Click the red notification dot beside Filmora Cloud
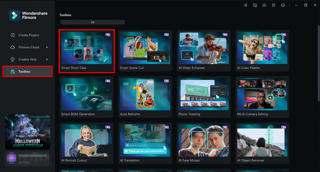The width and height of the screenshot is (320, 172). click(47, 47)
